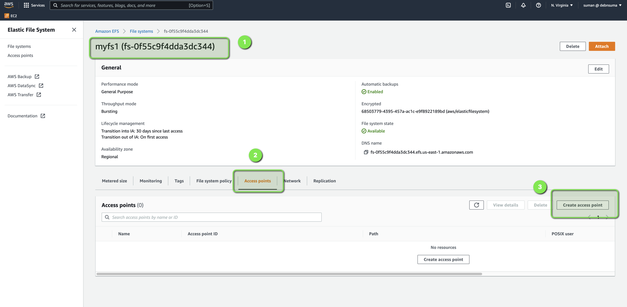Click the Available file system state
This screenshot has width=627, height=307.
click(x=373, y=131)
